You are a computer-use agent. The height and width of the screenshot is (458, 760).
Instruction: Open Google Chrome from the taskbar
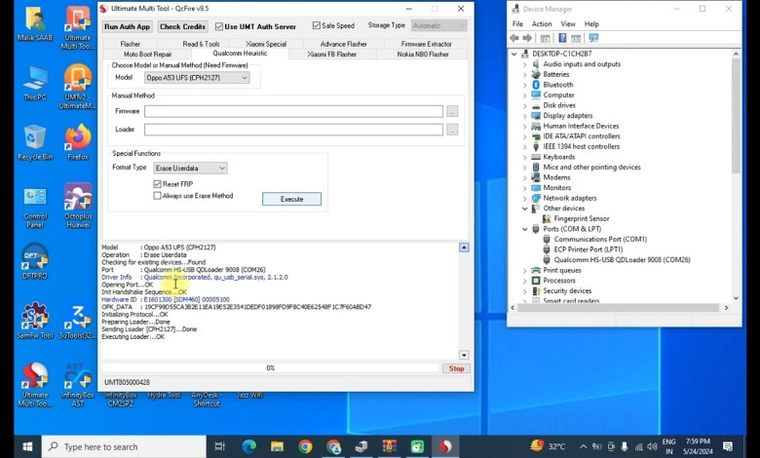[305, 446]
